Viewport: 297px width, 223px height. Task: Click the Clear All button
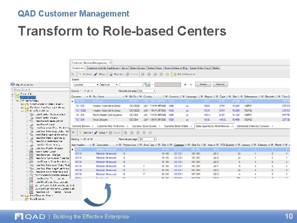220,84
